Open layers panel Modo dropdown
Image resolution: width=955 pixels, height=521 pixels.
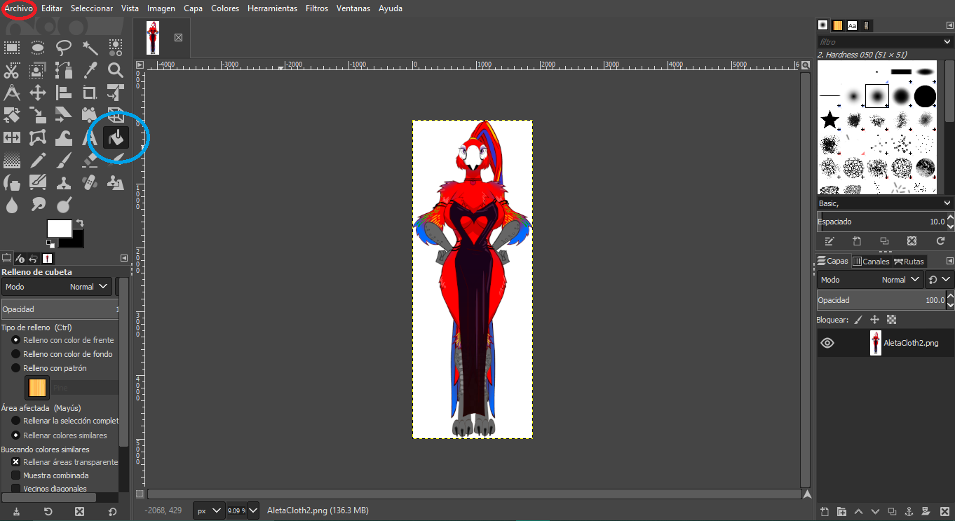pyautogui.click(x=870, y=280)
